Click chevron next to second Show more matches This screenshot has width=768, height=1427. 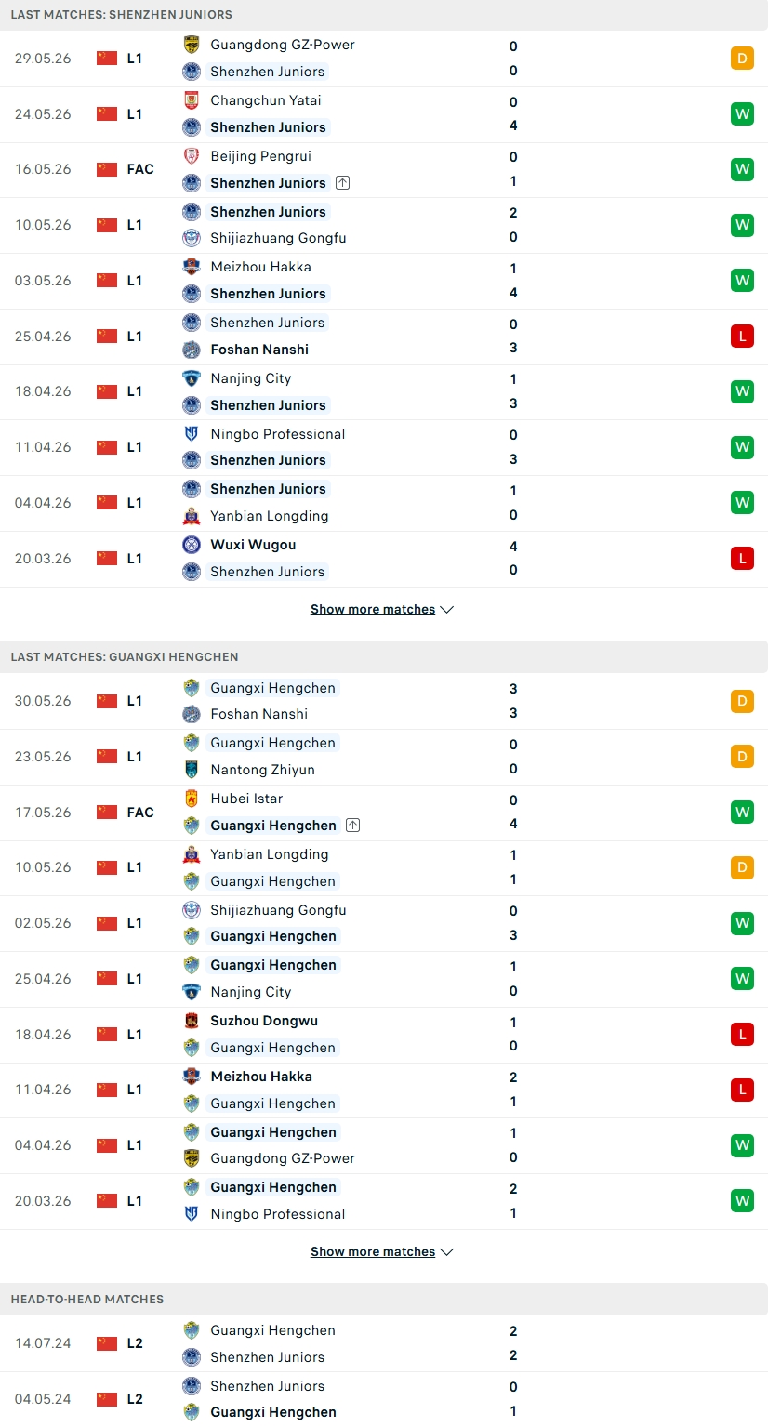tap(446, 1252)
